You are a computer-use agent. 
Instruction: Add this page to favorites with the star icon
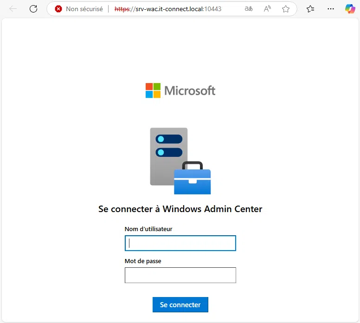pyautogui.click(x=286, y=9)
